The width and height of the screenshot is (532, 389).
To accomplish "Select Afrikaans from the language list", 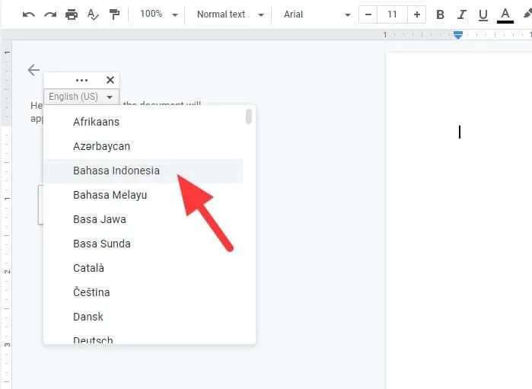I will pos(143,122).
